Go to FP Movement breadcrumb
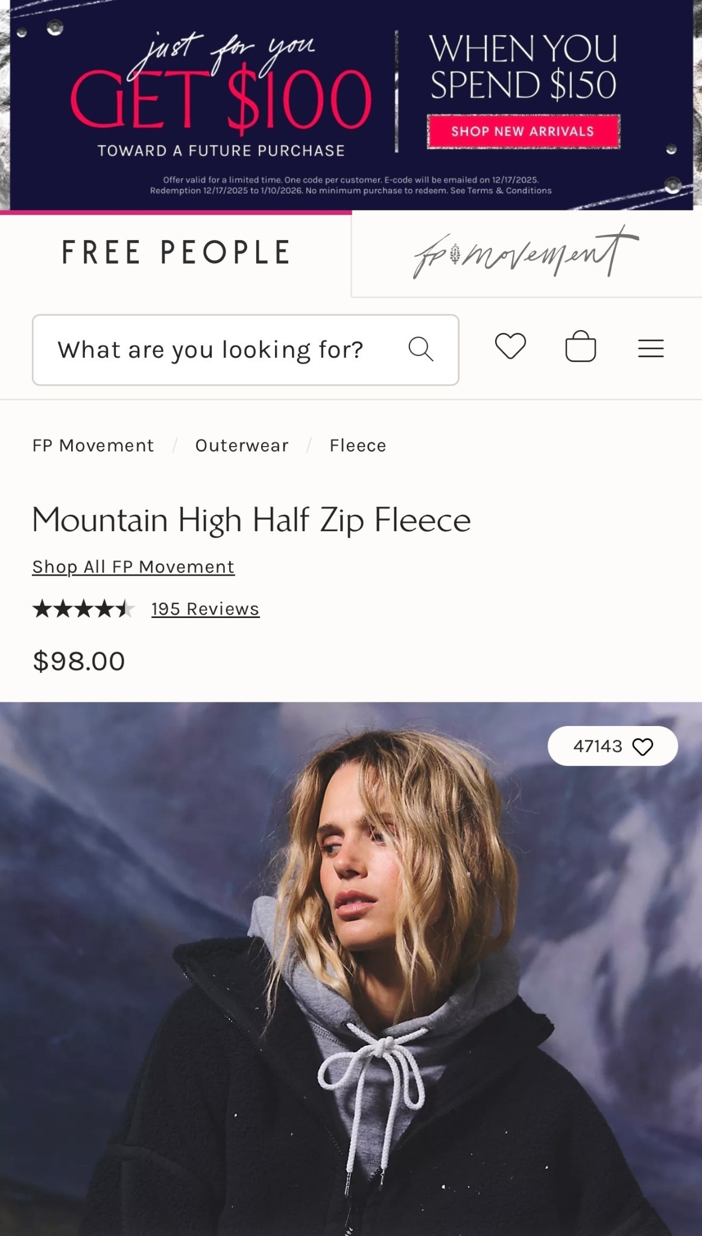The height and width of the screenshot is (1236, 702). (93, 445)
